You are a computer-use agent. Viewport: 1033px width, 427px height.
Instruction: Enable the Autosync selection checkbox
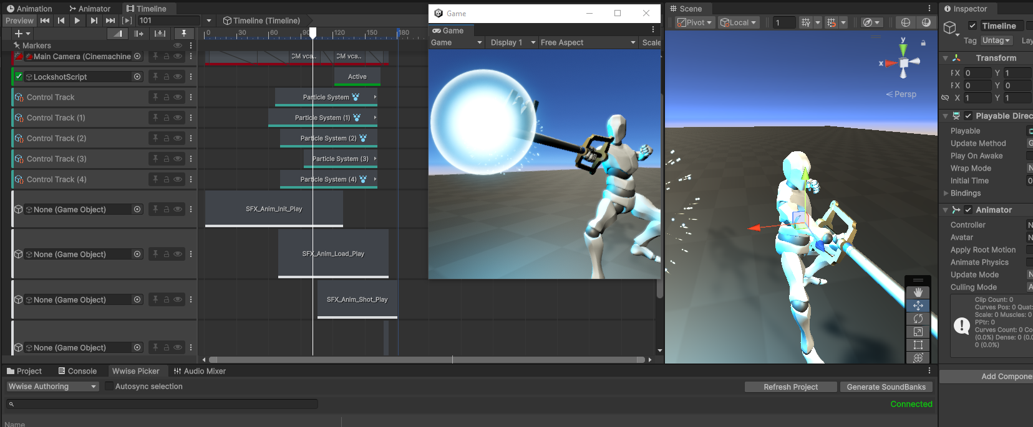pos(109,387)
